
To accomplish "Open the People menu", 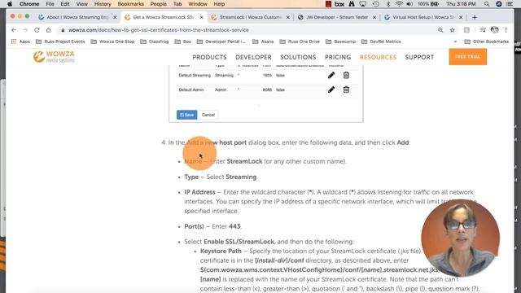I will click(158, 4).
